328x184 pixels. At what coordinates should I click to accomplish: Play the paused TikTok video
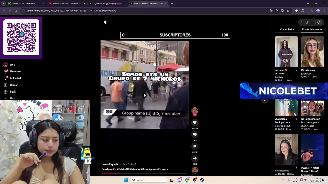[145, 95]
